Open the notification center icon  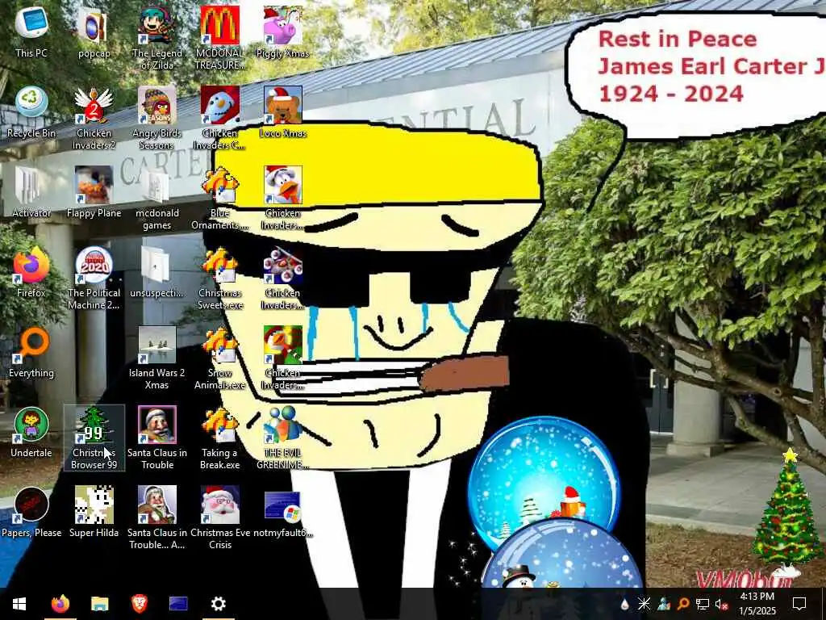tap(799, 604)
